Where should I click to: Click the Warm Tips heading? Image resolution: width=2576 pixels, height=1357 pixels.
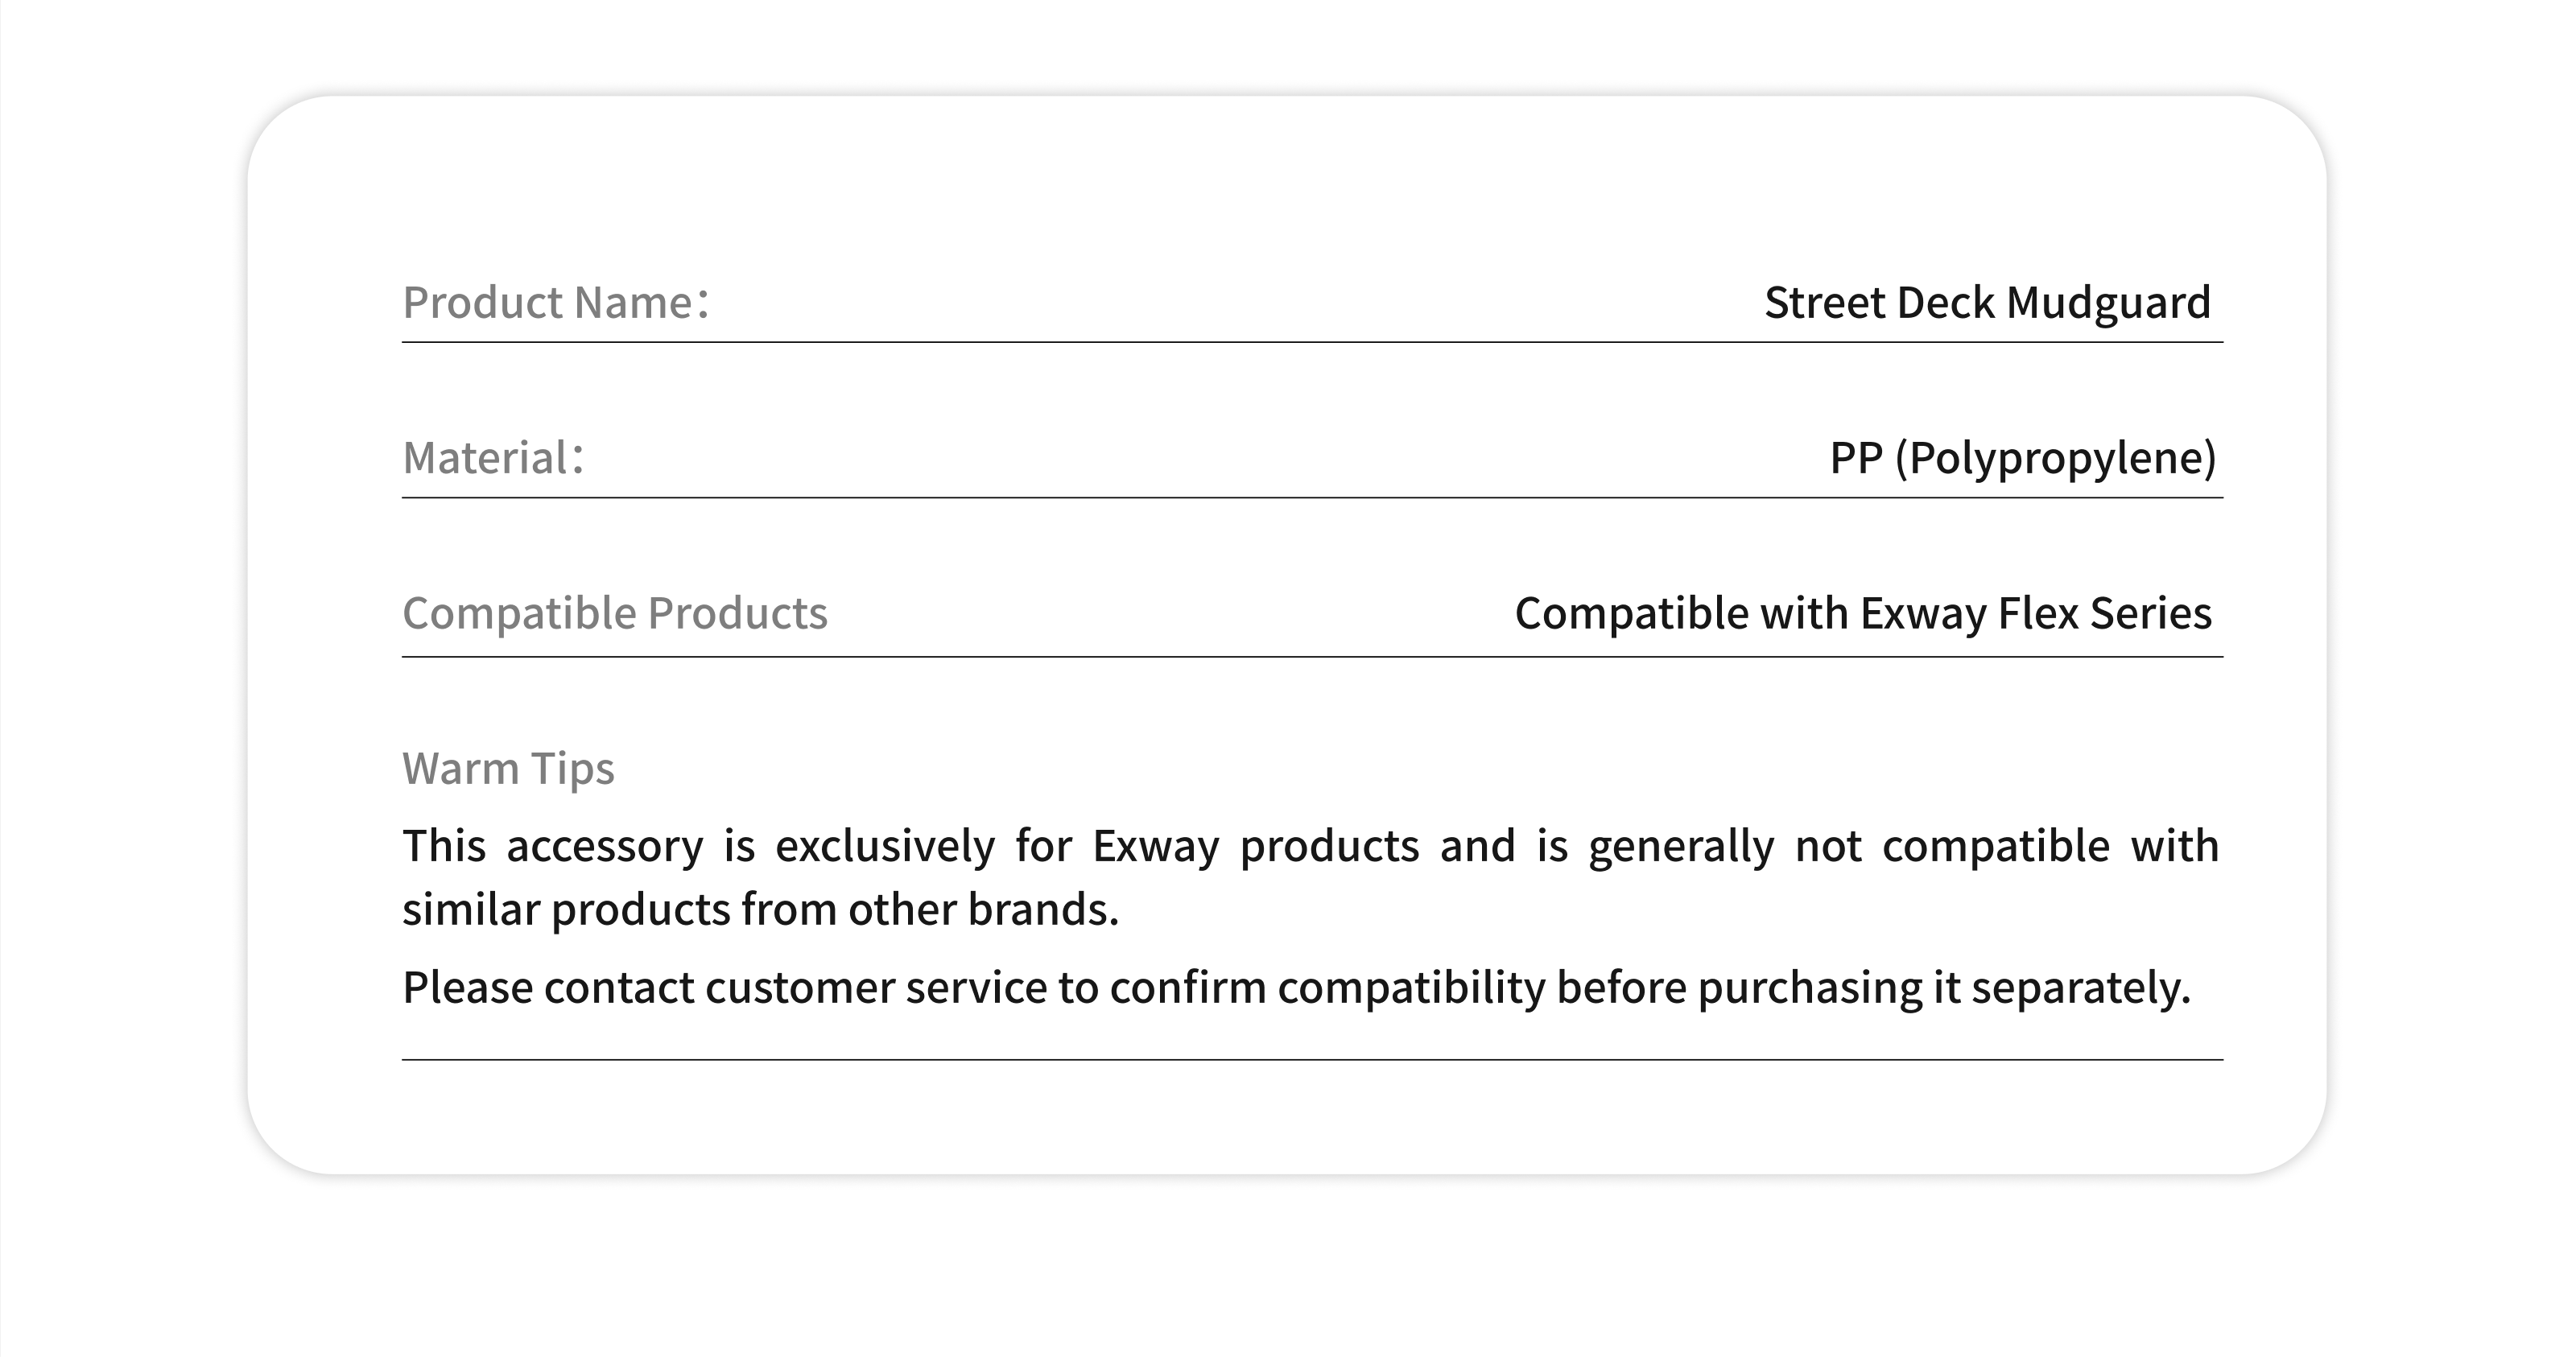click(508, 768)
